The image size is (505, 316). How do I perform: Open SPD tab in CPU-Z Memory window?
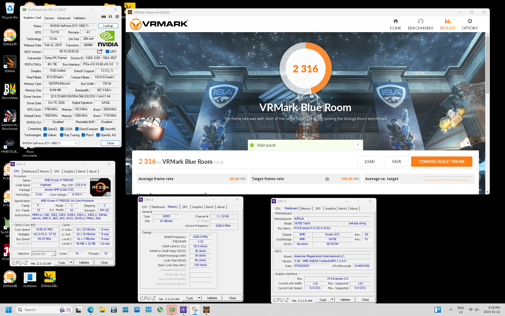point(185,207)
